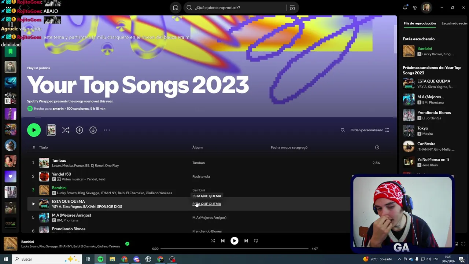Viewport: 469px width, 264px height.
Task: Open ESTA QUE QUEMA album link
Action: click(207, 204)
